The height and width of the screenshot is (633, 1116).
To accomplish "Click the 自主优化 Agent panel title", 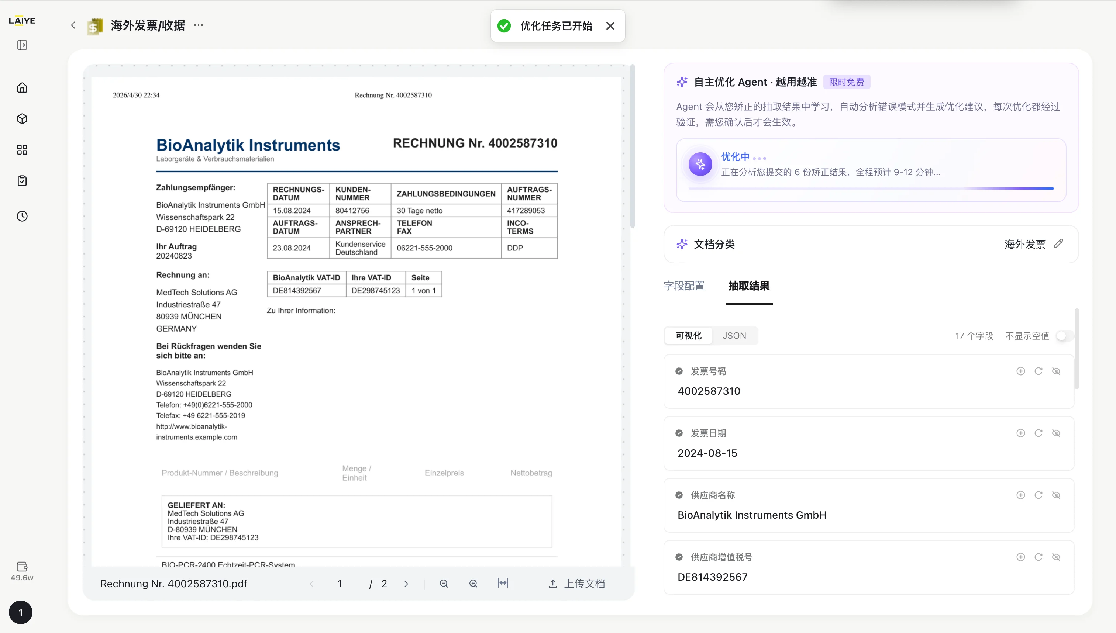I will [755, 82].
